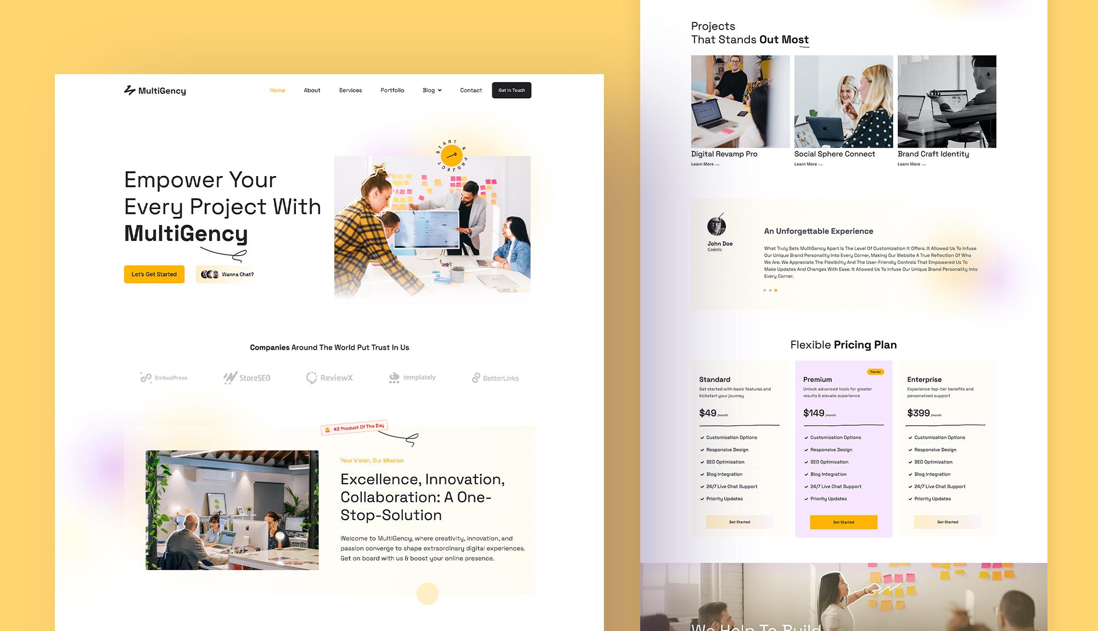Click the Let's Get Started button
Screen dimensions: 1098x631
[x=154, y=274]
